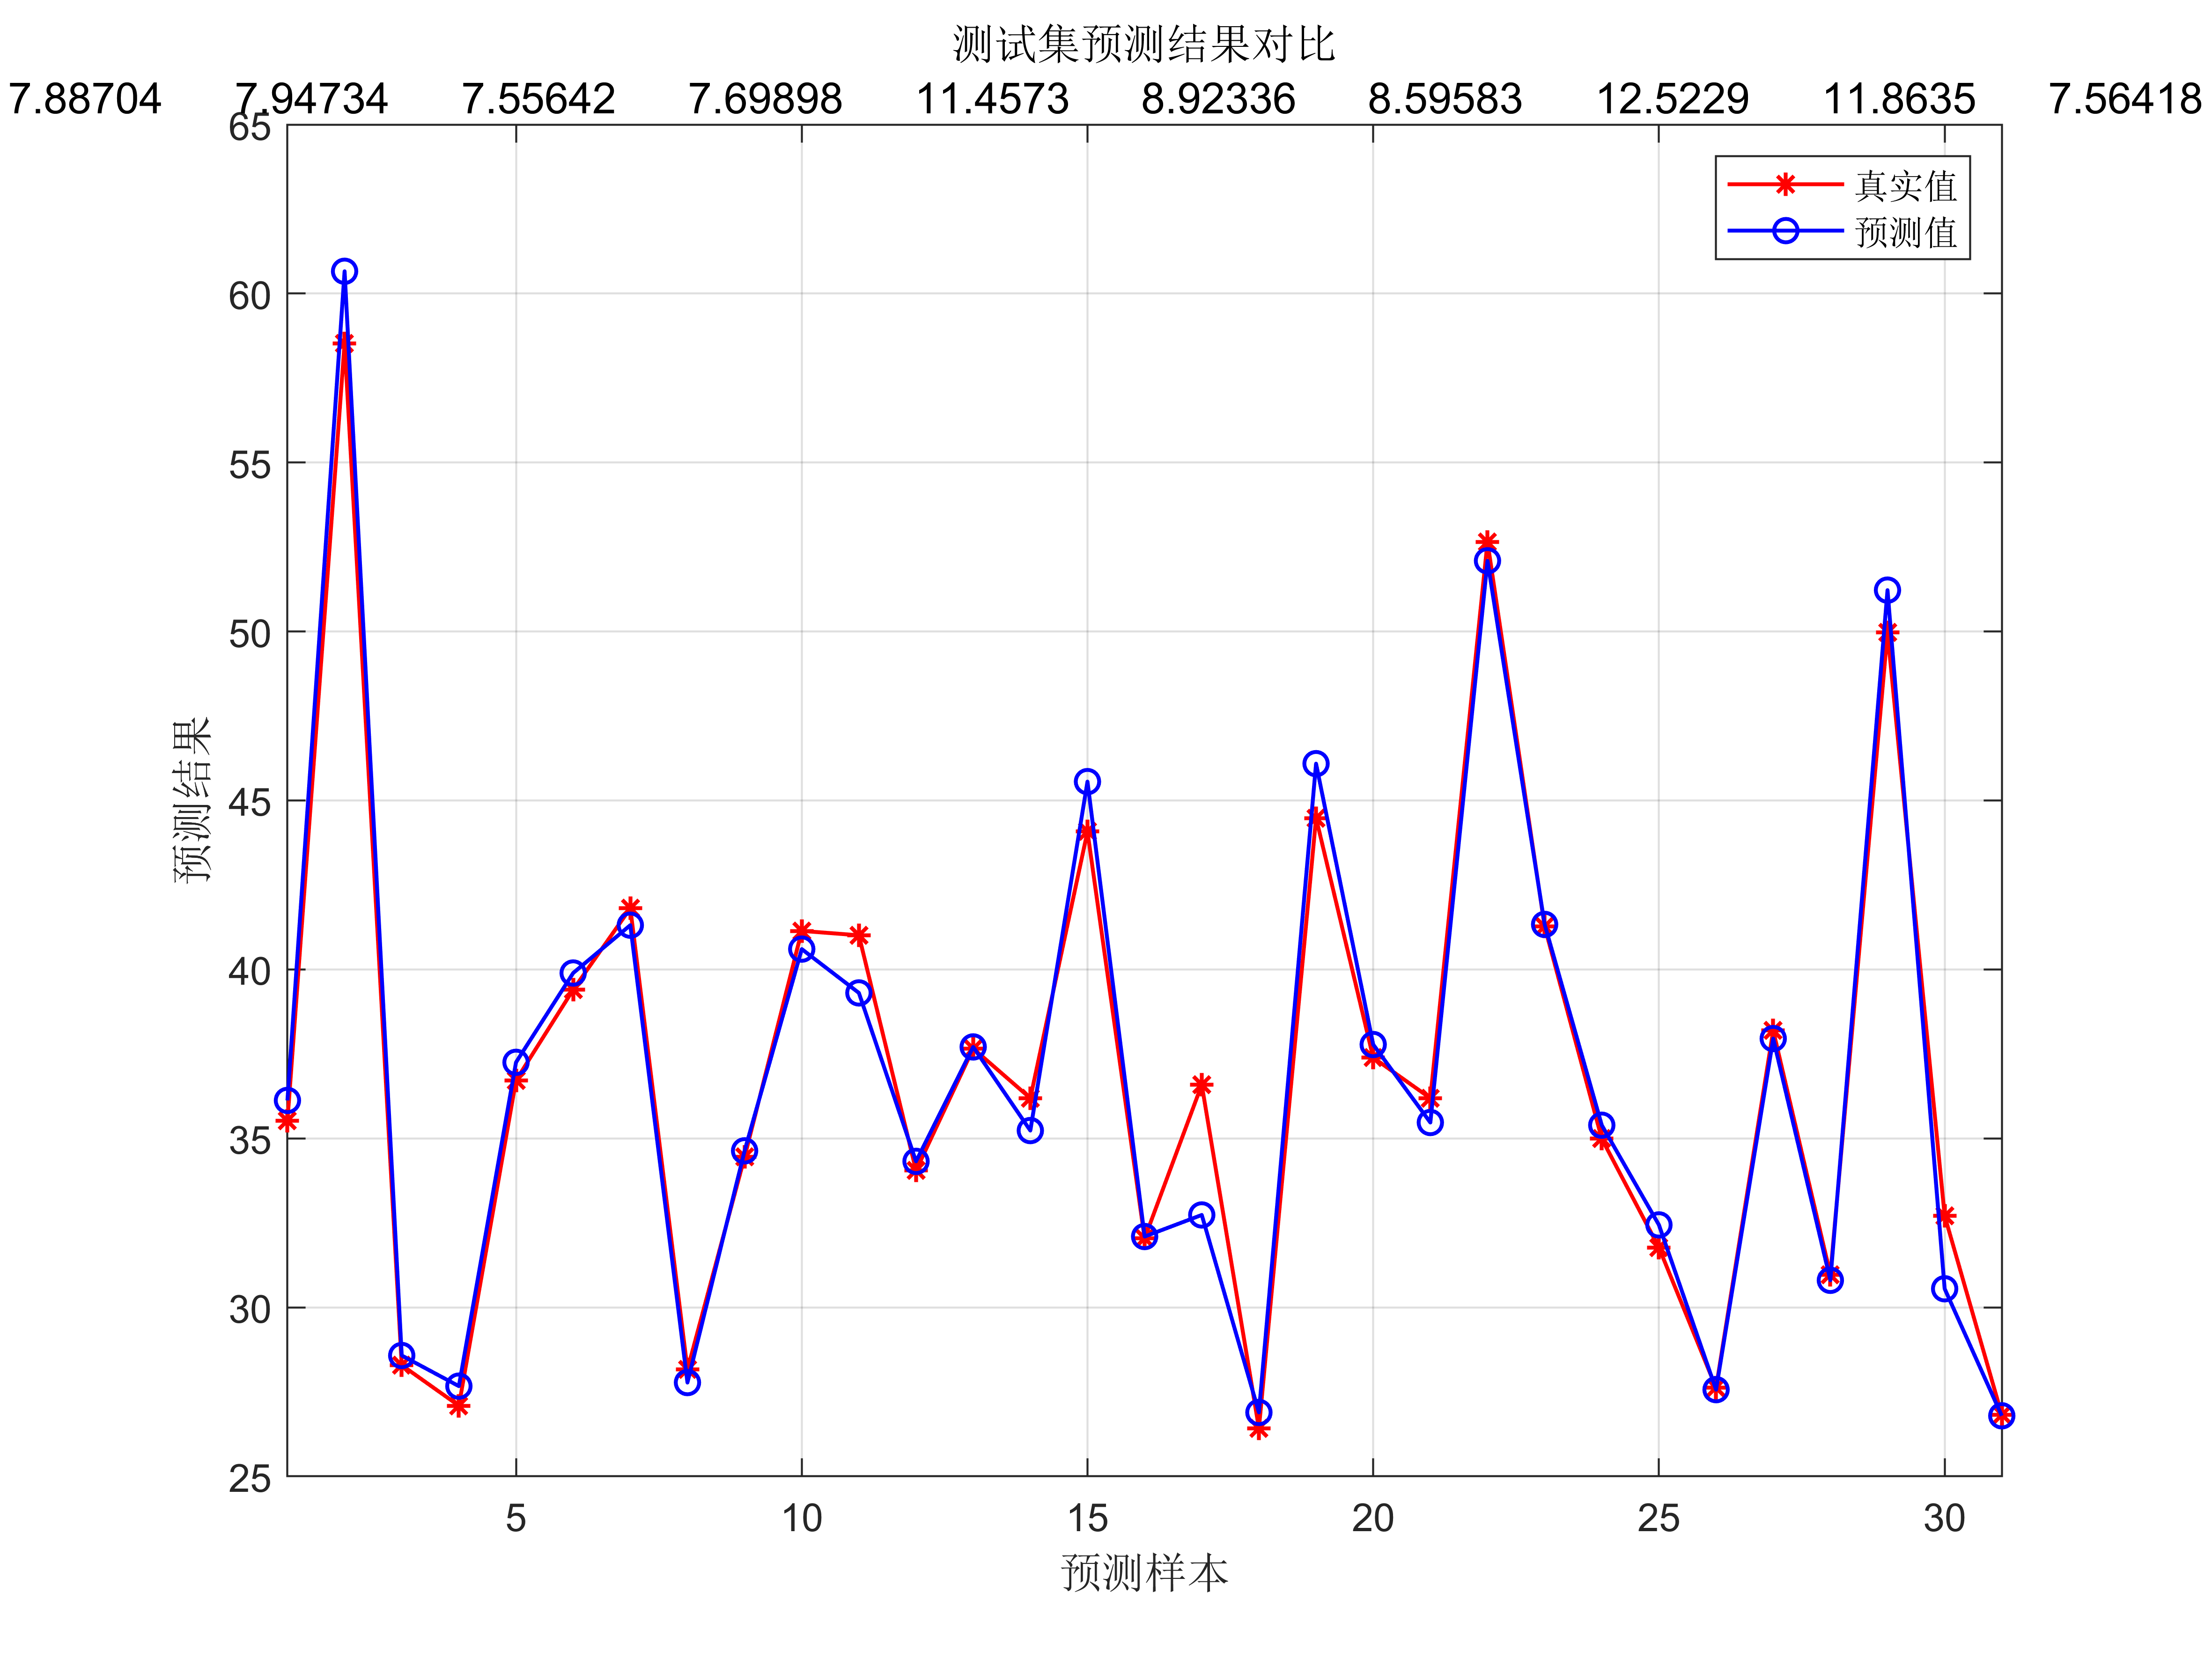Viewport: 2212px width, 1659px height.
Task: Click the top value label 7.88704
Action: pos(85,99)
